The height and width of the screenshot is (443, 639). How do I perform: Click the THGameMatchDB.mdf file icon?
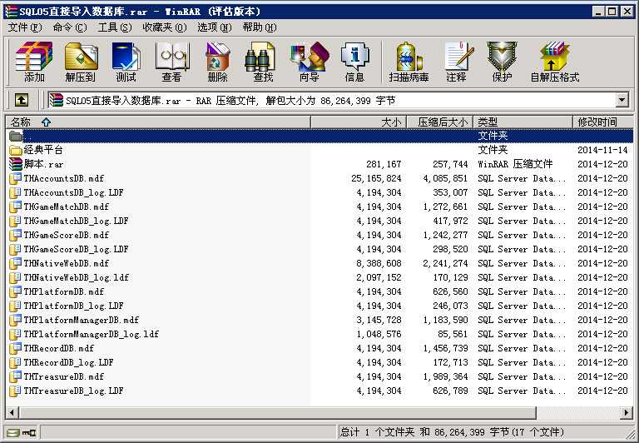point(16,207)
